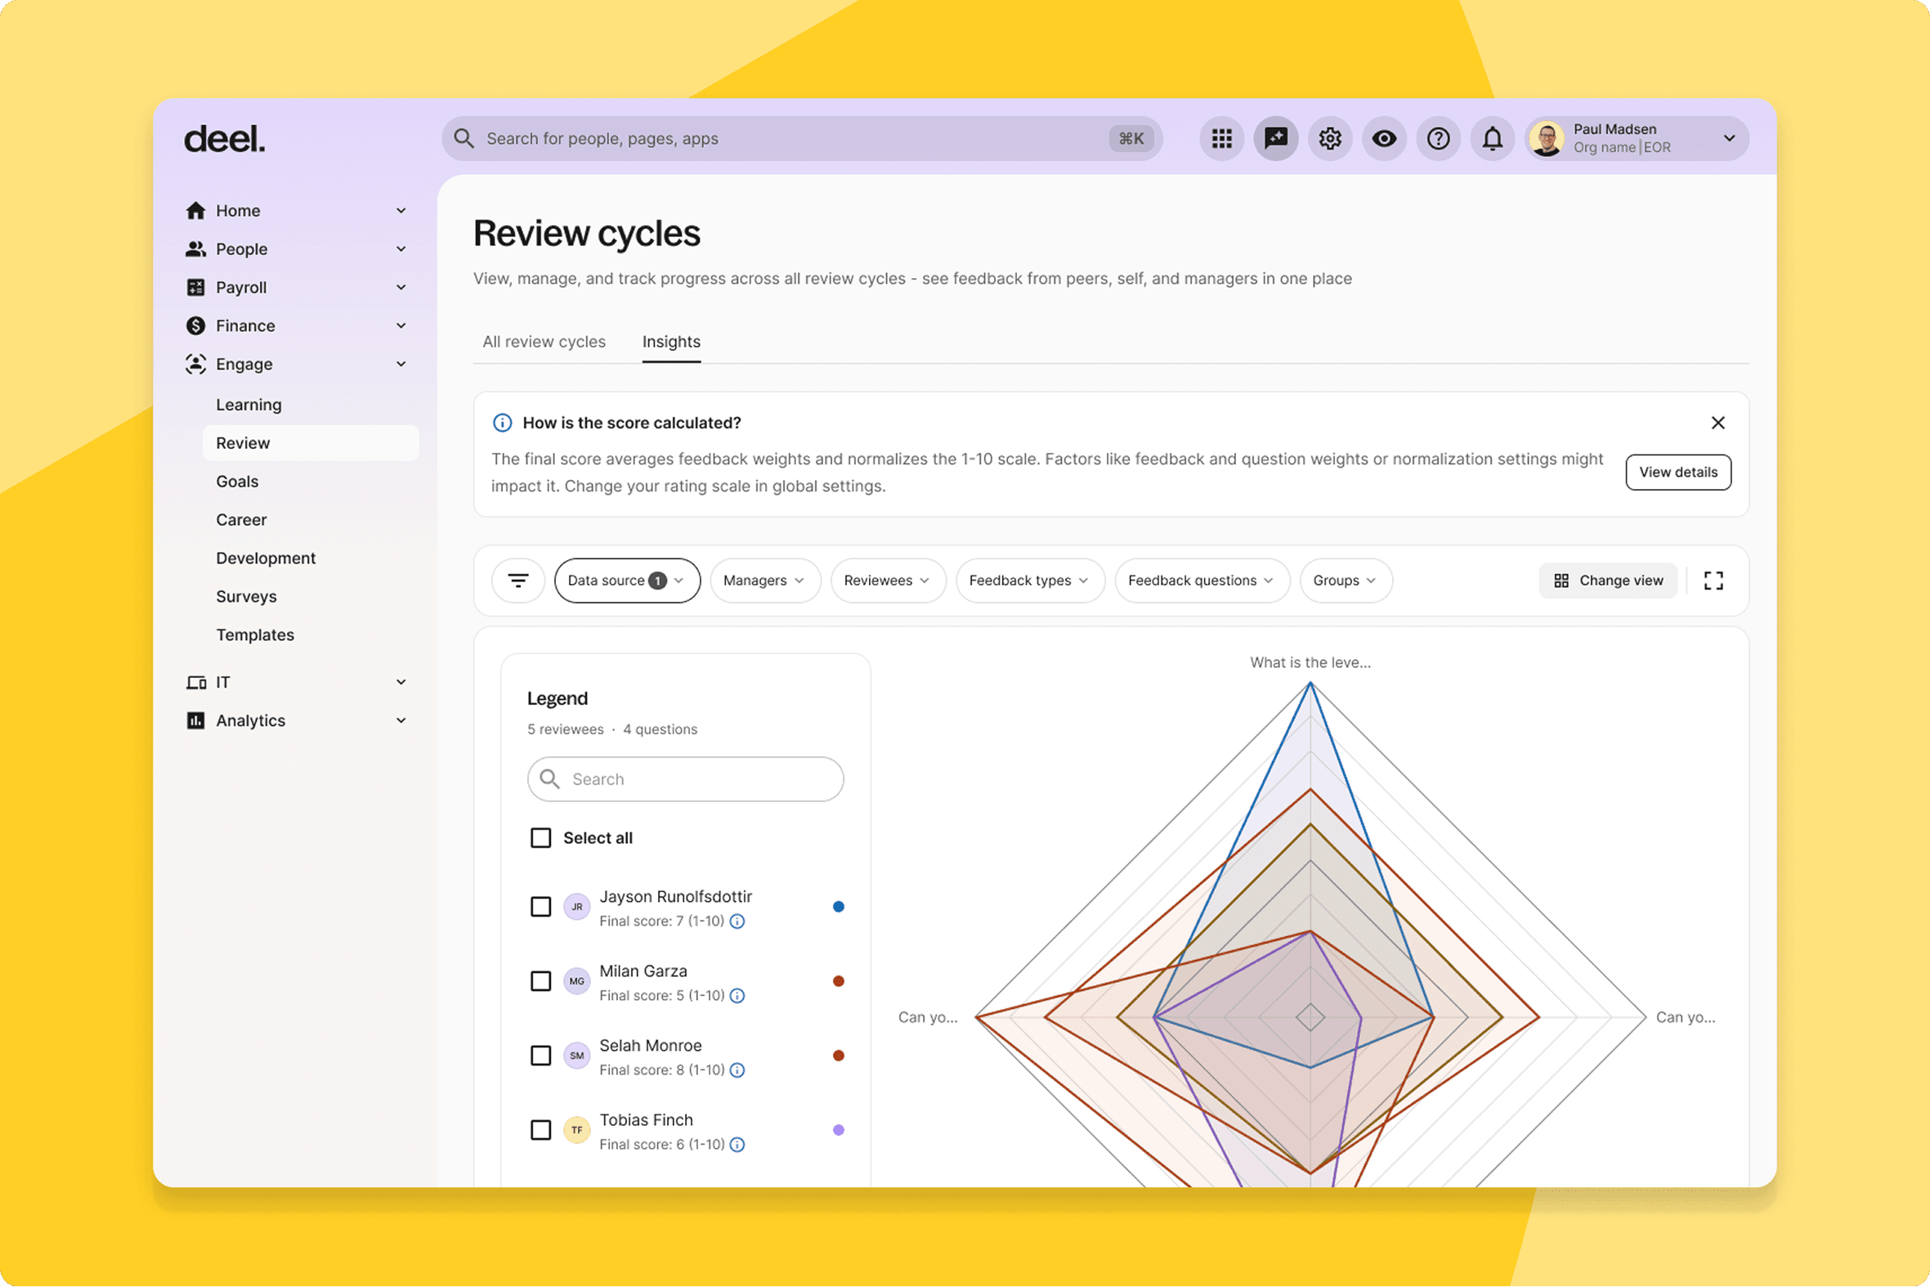This screenshot has height=1287, width=1930.
Task: Click the Finance dollar icon in sidebar
Action: [x=195, y=326]
